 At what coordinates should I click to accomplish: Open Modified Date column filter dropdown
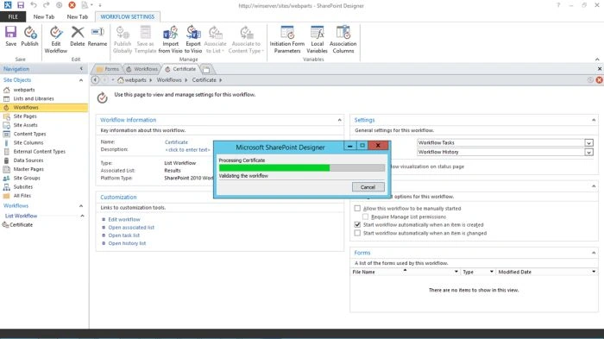point(594,272)
